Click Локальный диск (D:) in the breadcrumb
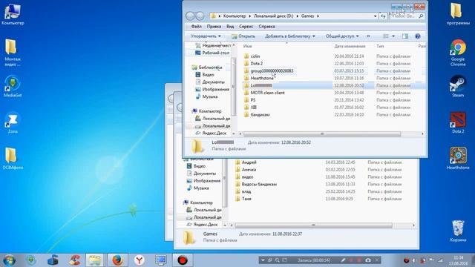 click(274, 16)
